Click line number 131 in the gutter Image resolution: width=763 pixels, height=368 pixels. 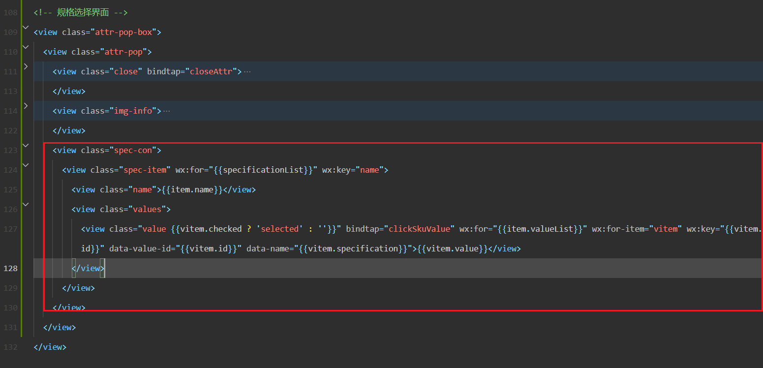click(10, 328)
